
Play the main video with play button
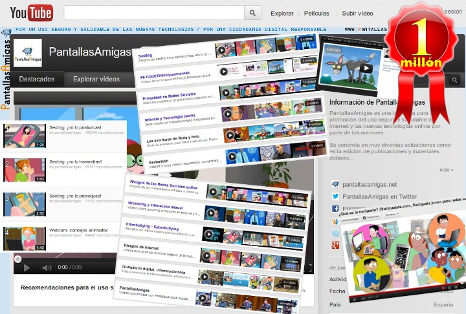click(27, 267)
